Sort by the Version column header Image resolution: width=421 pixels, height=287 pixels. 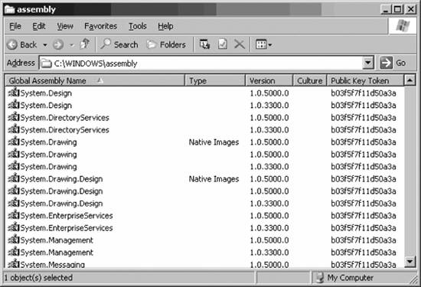point(269,80)
